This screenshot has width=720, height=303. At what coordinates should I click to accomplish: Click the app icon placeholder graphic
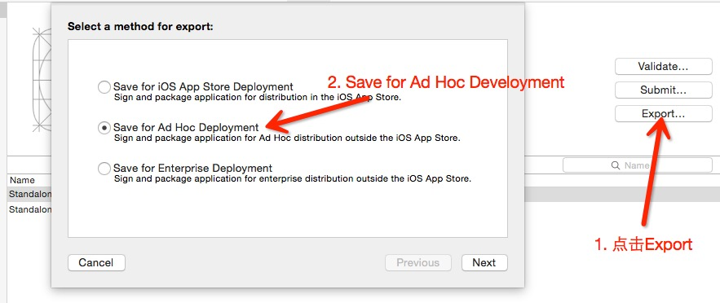pos(42,79)
